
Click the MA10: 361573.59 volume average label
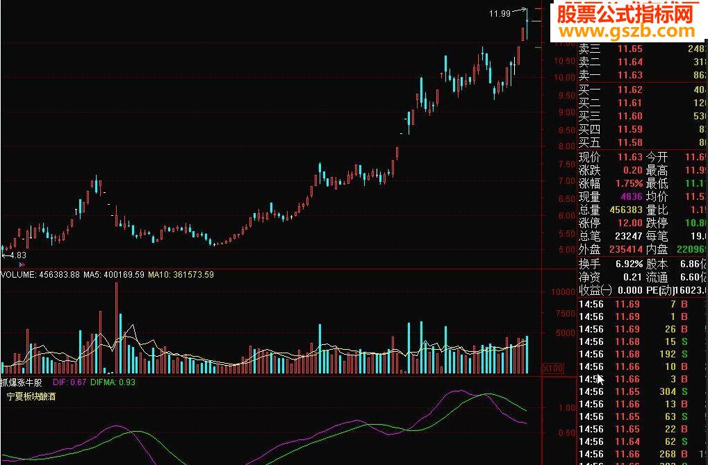click(181, 275)
